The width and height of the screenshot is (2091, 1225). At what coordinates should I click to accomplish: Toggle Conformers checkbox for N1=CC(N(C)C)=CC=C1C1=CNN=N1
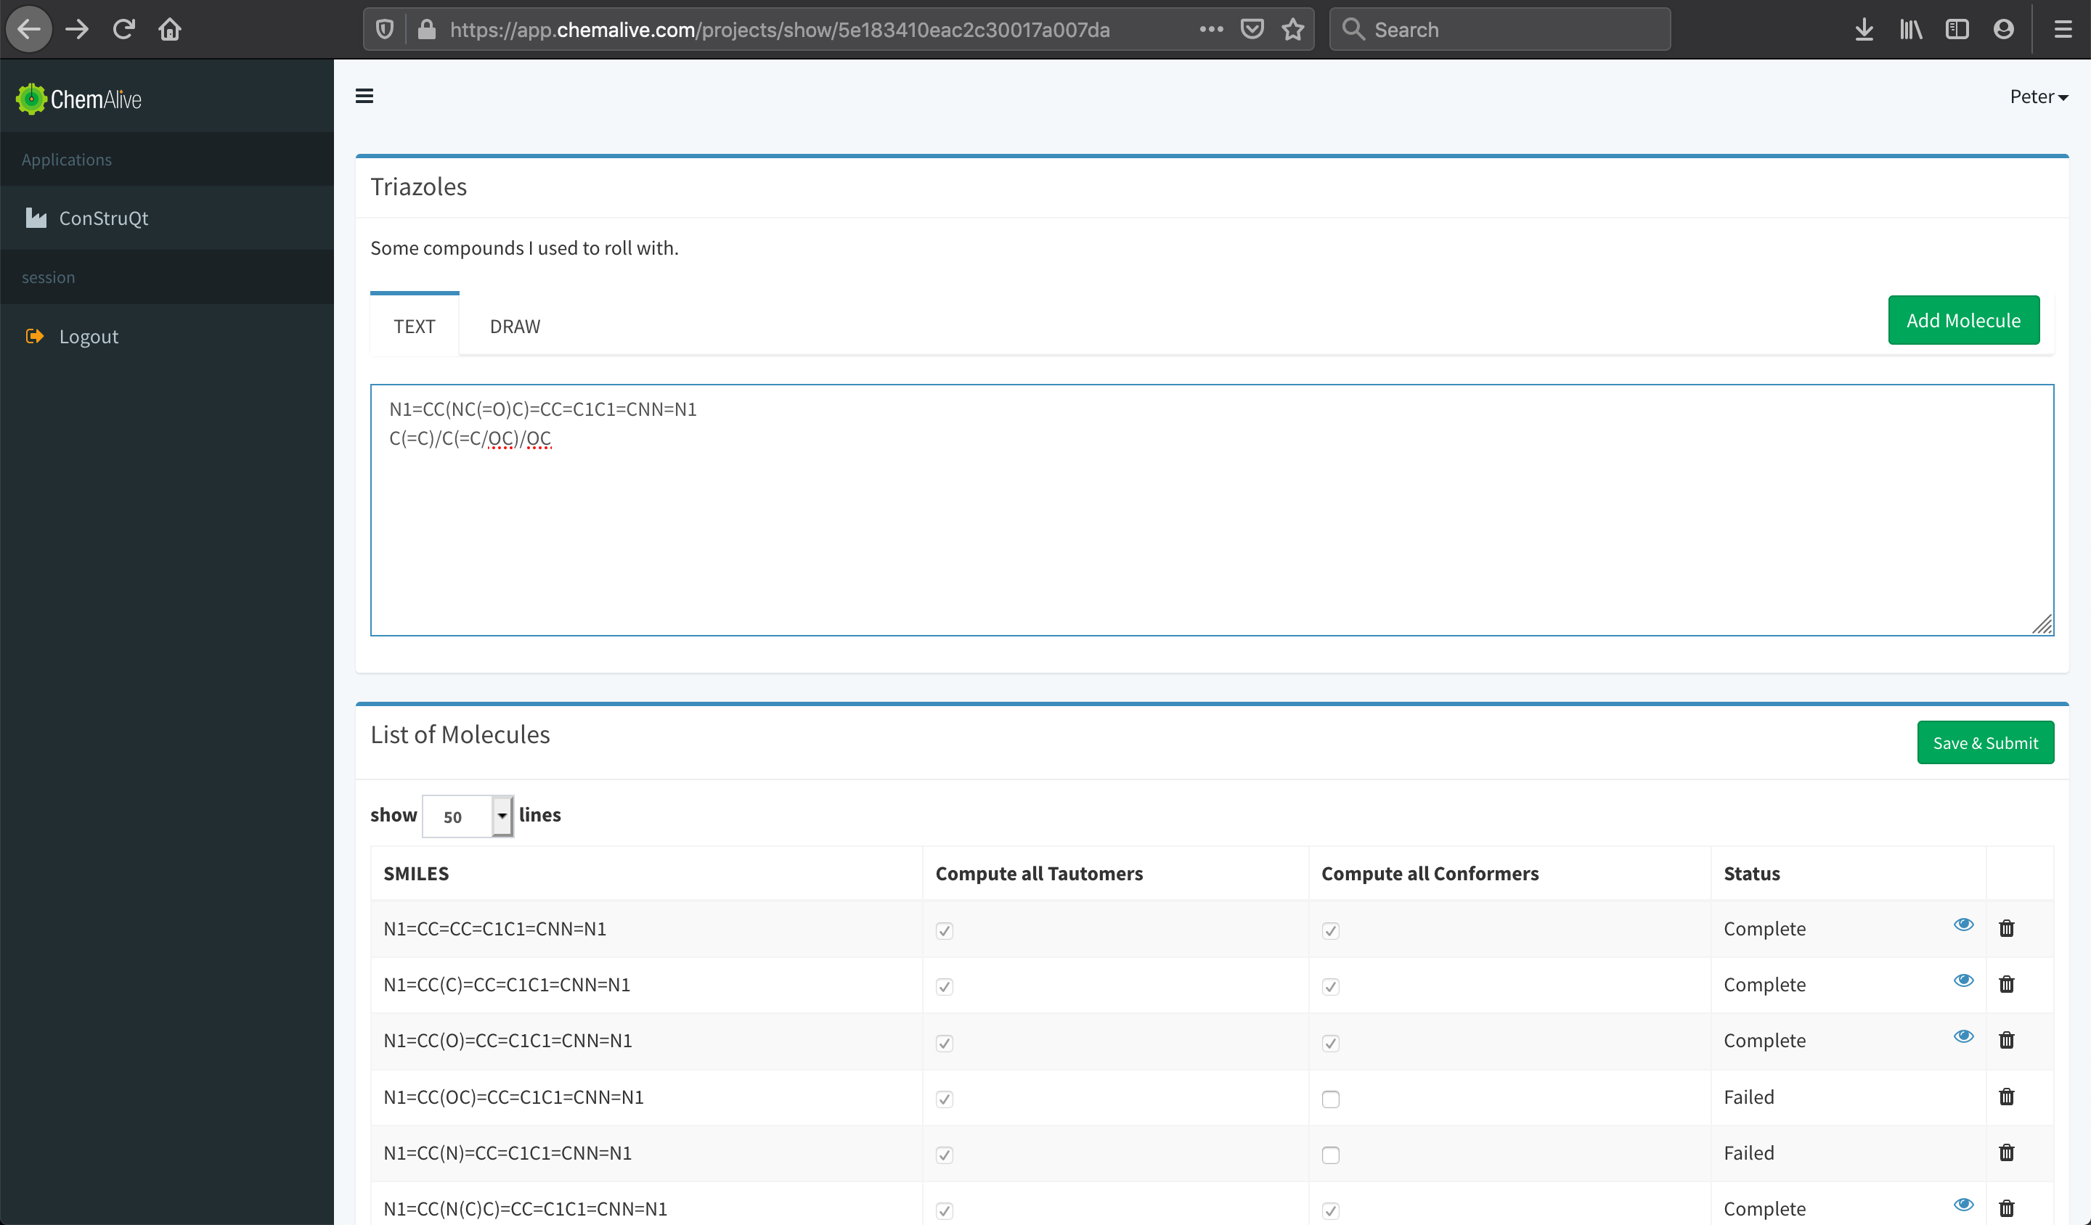[1331, 1211]
